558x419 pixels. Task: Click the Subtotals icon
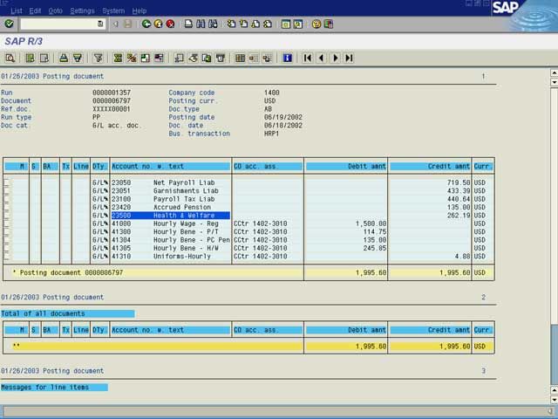(x=132, y=58)
